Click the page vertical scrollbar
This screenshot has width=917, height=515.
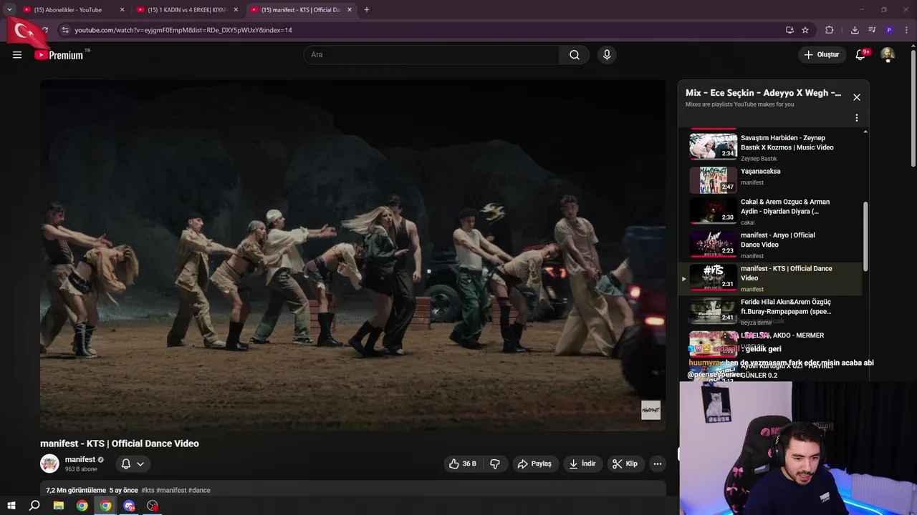pyautogui.click(x=913, y=107)
